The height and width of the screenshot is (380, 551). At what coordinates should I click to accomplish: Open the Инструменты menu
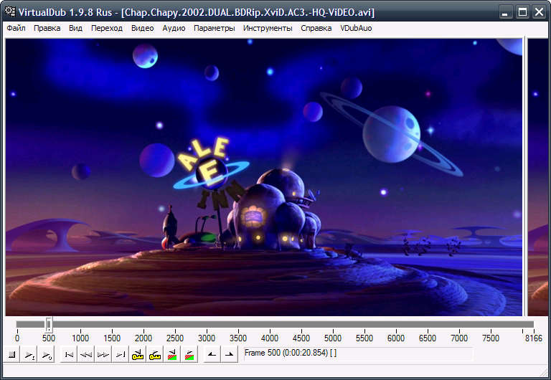tap(268, 28)
